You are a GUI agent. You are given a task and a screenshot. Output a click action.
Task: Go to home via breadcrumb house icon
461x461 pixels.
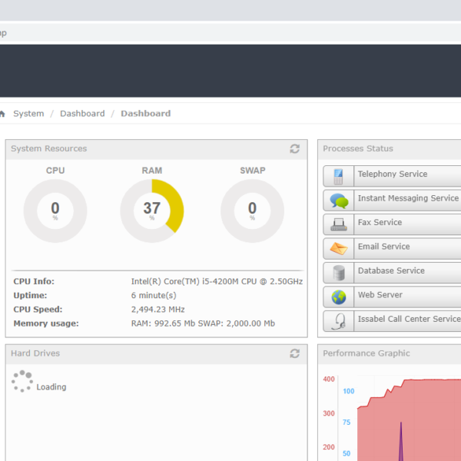2,114
